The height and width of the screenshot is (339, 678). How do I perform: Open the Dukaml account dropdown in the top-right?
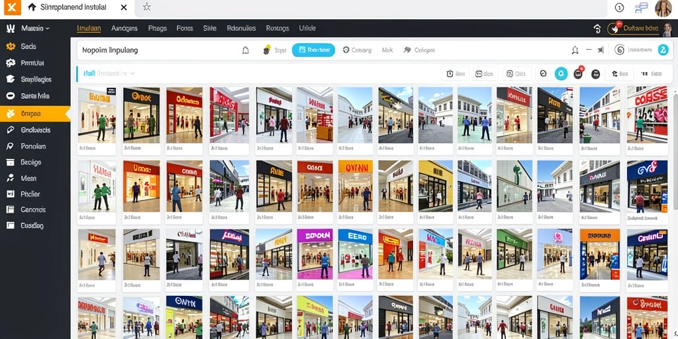point(634,28)
